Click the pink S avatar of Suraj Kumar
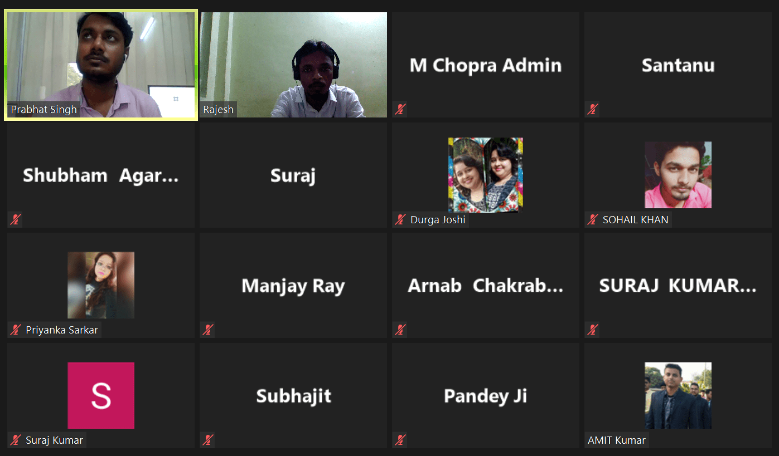This screenshot has width=779, height=456. click(x=101, y=395)
